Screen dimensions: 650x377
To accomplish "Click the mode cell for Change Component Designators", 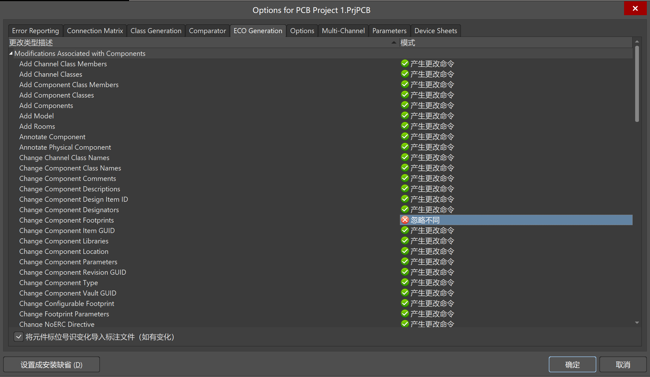I will 432,210.
